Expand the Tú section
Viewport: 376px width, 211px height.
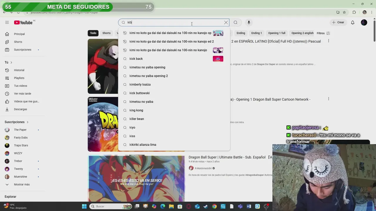(x=9, y=62)
